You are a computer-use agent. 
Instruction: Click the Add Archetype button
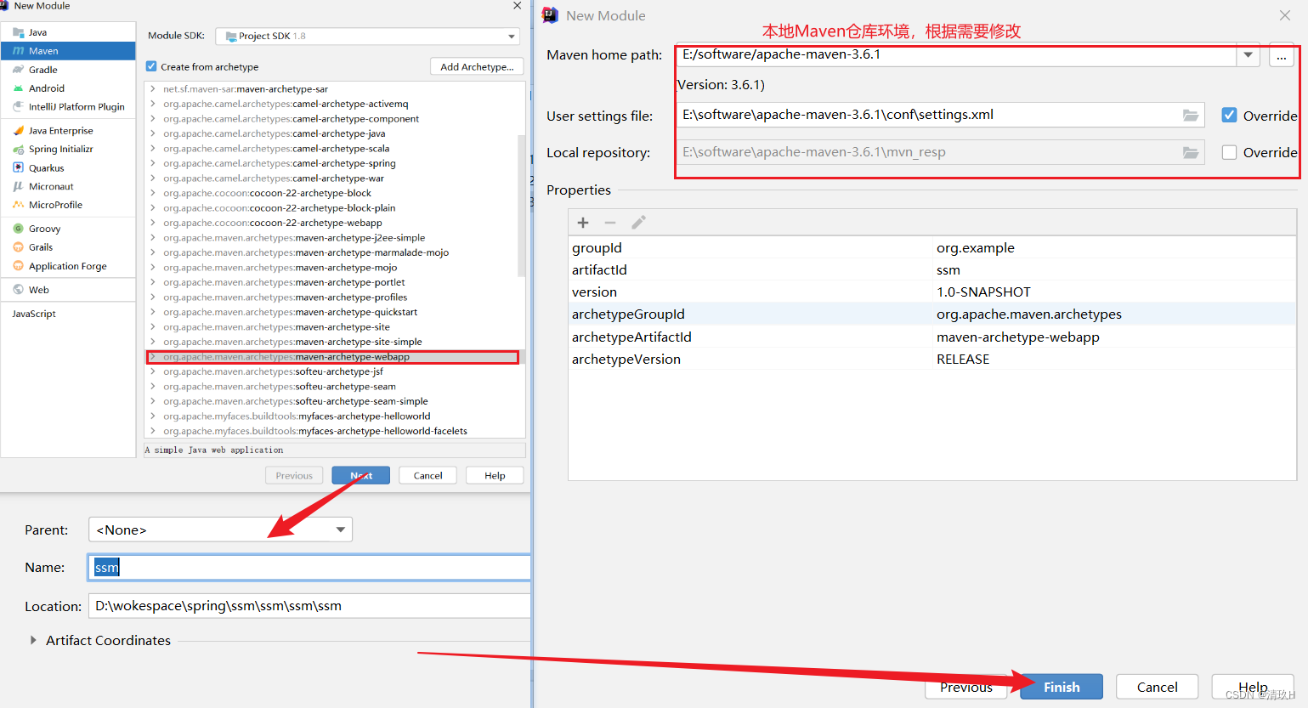[x=477, y=66]
